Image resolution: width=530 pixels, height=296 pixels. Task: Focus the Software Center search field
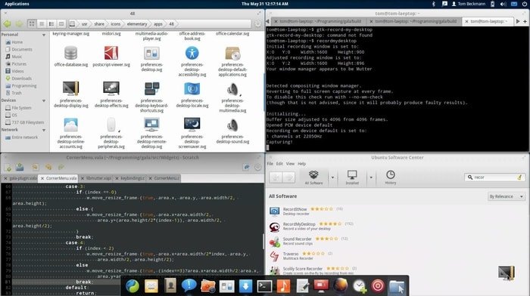tap(494, 177)
